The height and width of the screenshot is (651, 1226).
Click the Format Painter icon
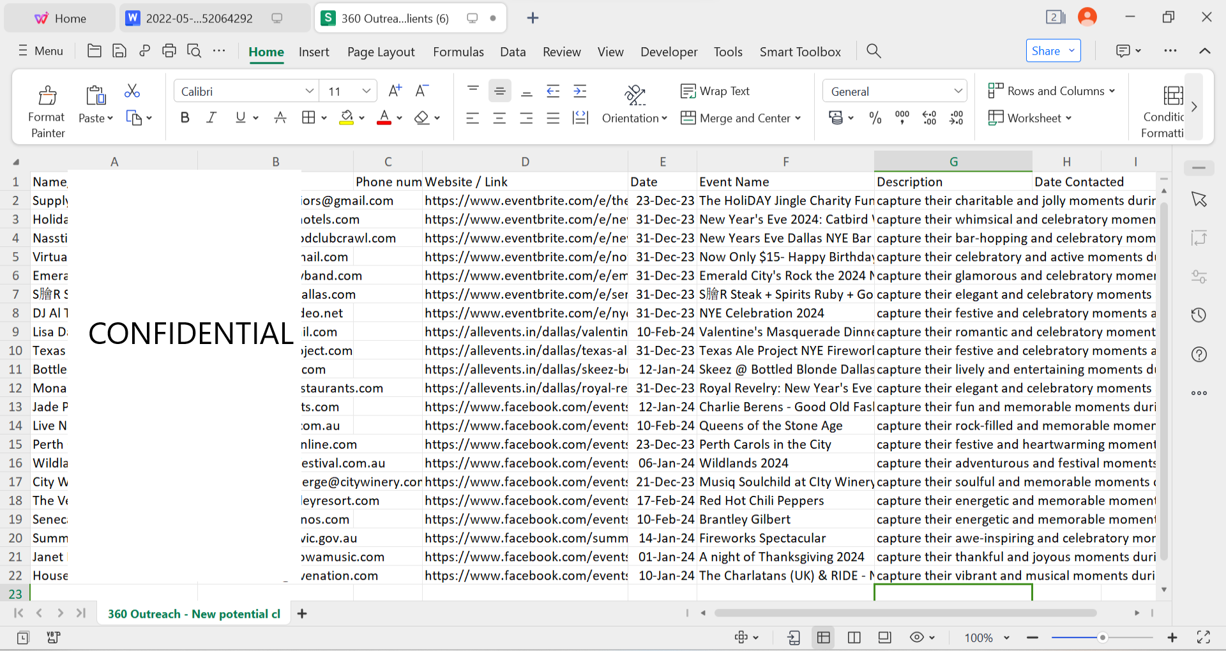click(47, 96)
